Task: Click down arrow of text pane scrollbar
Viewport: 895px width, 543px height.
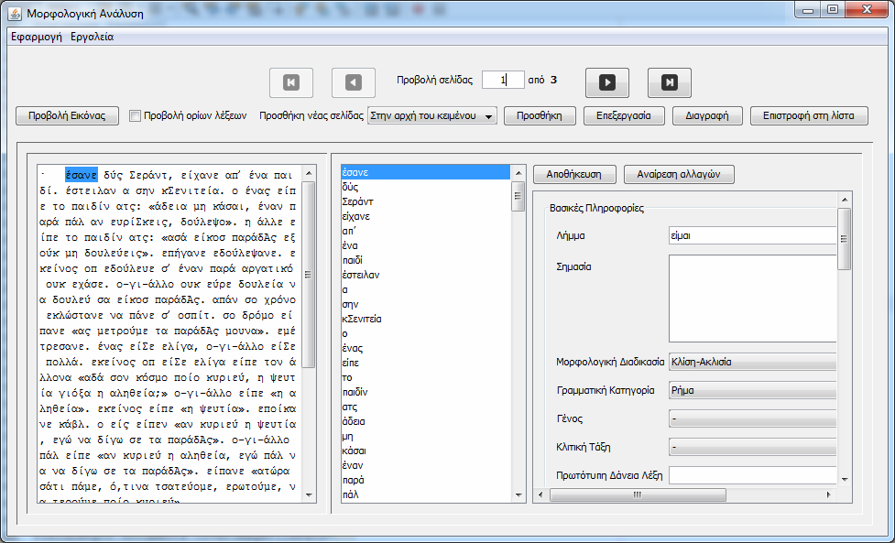Action: coord(308,494)
